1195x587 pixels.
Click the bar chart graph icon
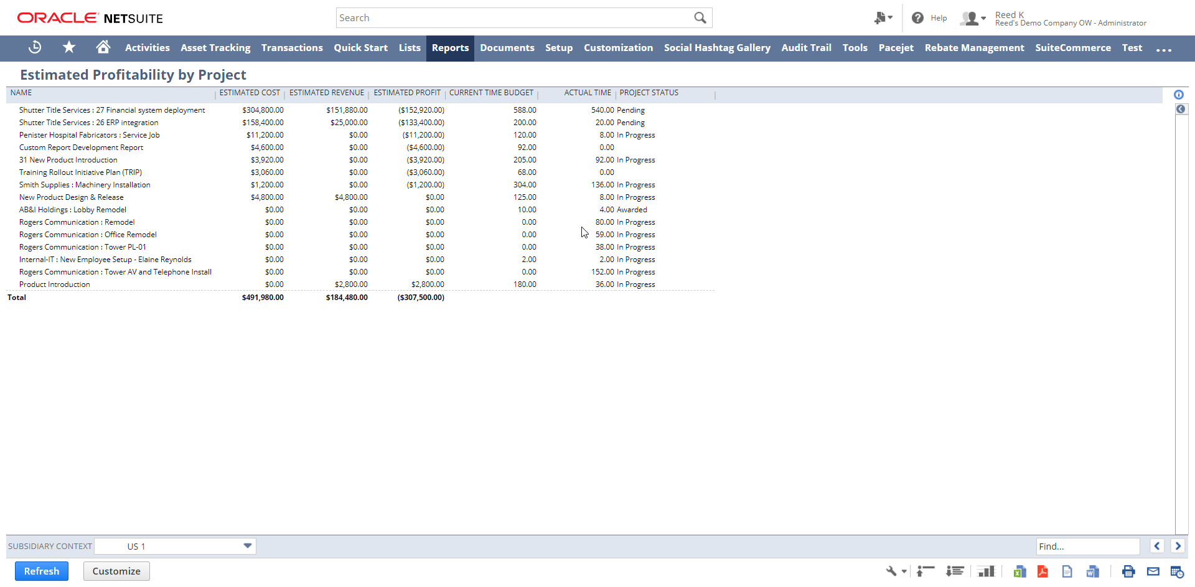coord(986,571)
